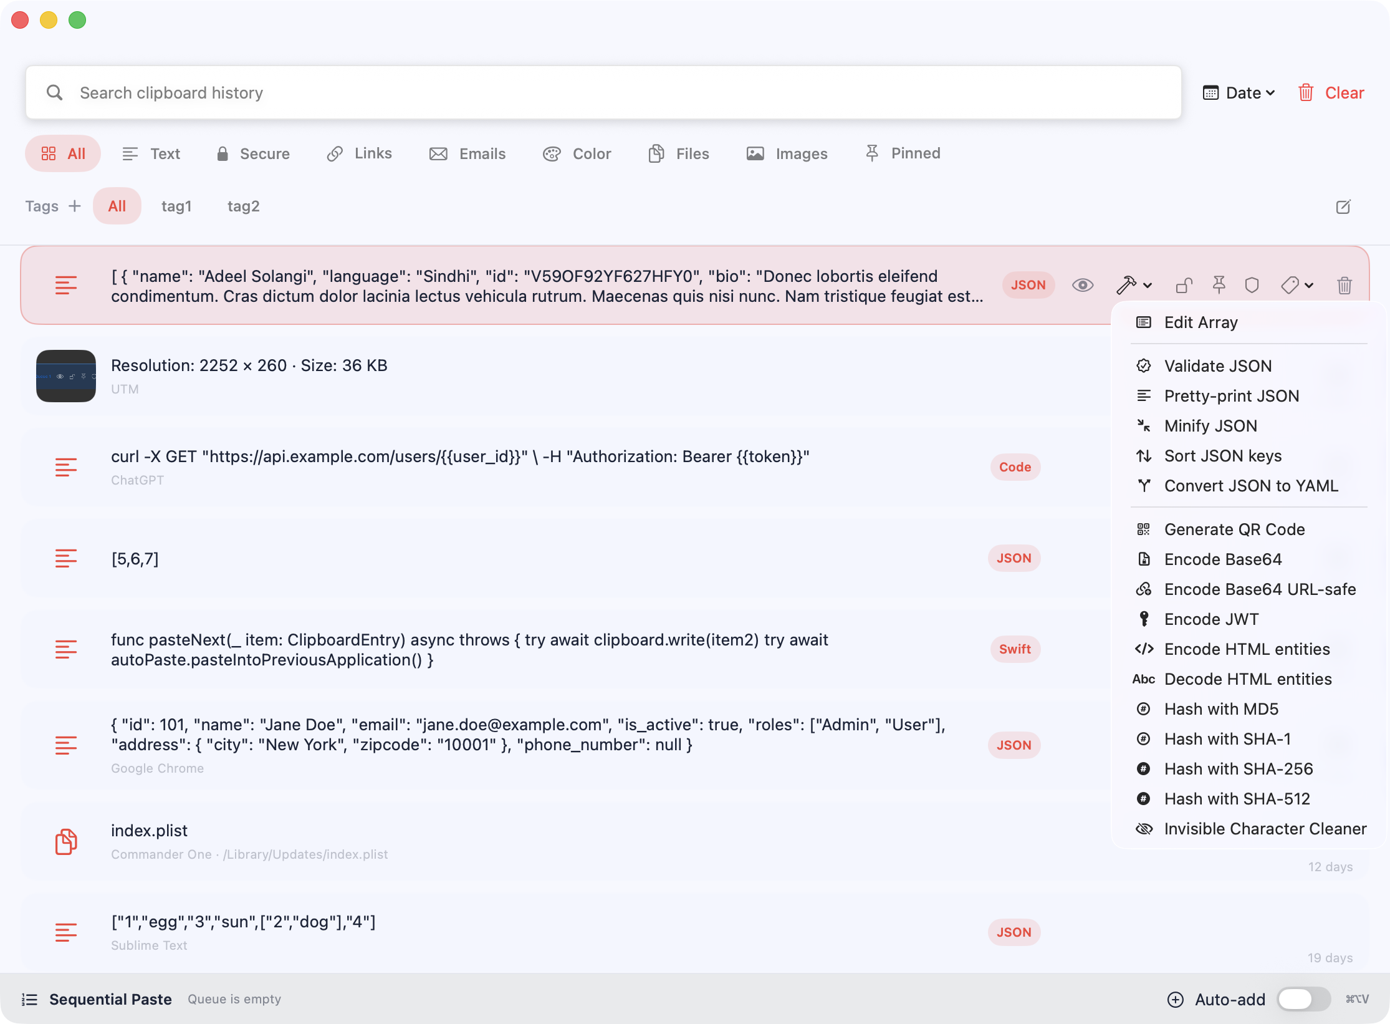
Task: Toggle the shield icon on selected entry
Action: pos(1252,285)
